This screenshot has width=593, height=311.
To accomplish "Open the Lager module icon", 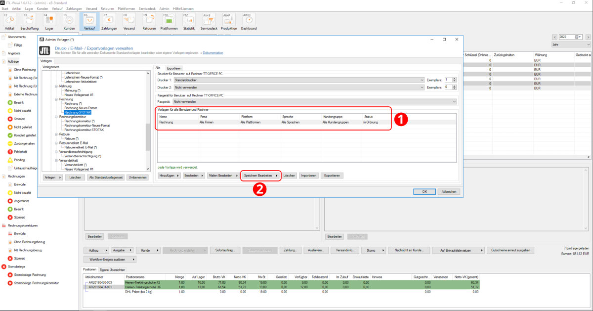I will click(49, 21).
